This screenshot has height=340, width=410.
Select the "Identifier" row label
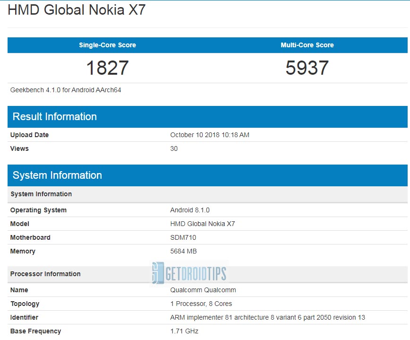(24, 317)
